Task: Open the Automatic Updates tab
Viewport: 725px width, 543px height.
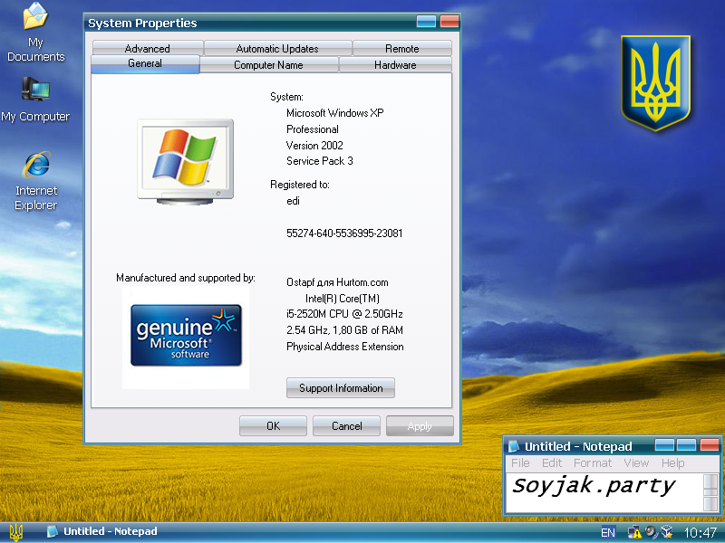Action: (277, 49)
